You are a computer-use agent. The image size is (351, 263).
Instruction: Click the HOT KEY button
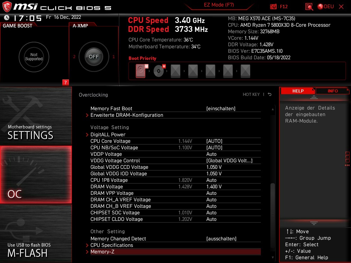tap(251, 95)
